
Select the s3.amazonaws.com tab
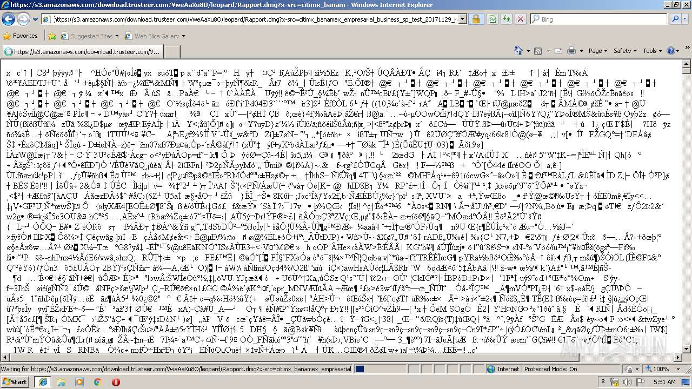82,52
